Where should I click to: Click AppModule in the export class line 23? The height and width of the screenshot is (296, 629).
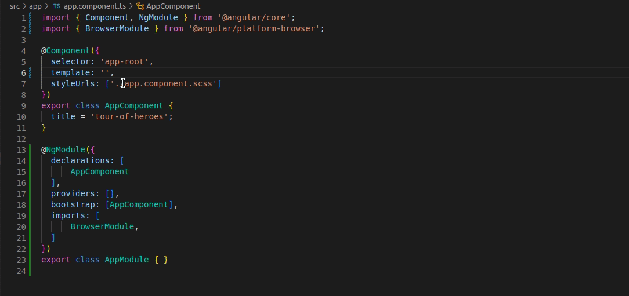[126, 260]
